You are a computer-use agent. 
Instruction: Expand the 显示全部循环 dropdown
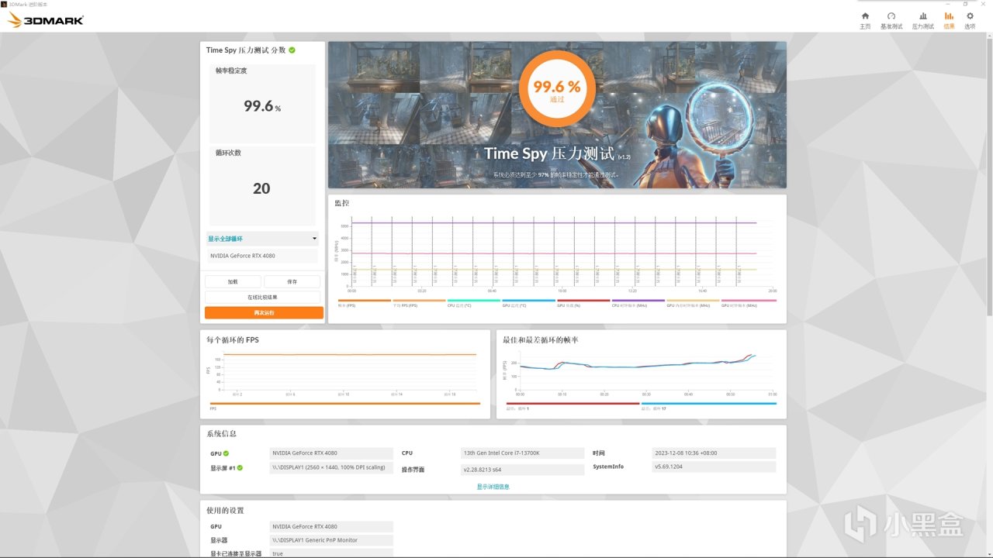tap(262, 239)
